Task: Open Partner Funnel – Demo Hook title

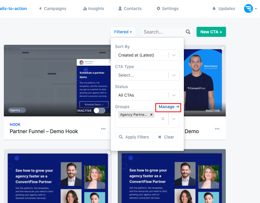Action: coord(44,131)
